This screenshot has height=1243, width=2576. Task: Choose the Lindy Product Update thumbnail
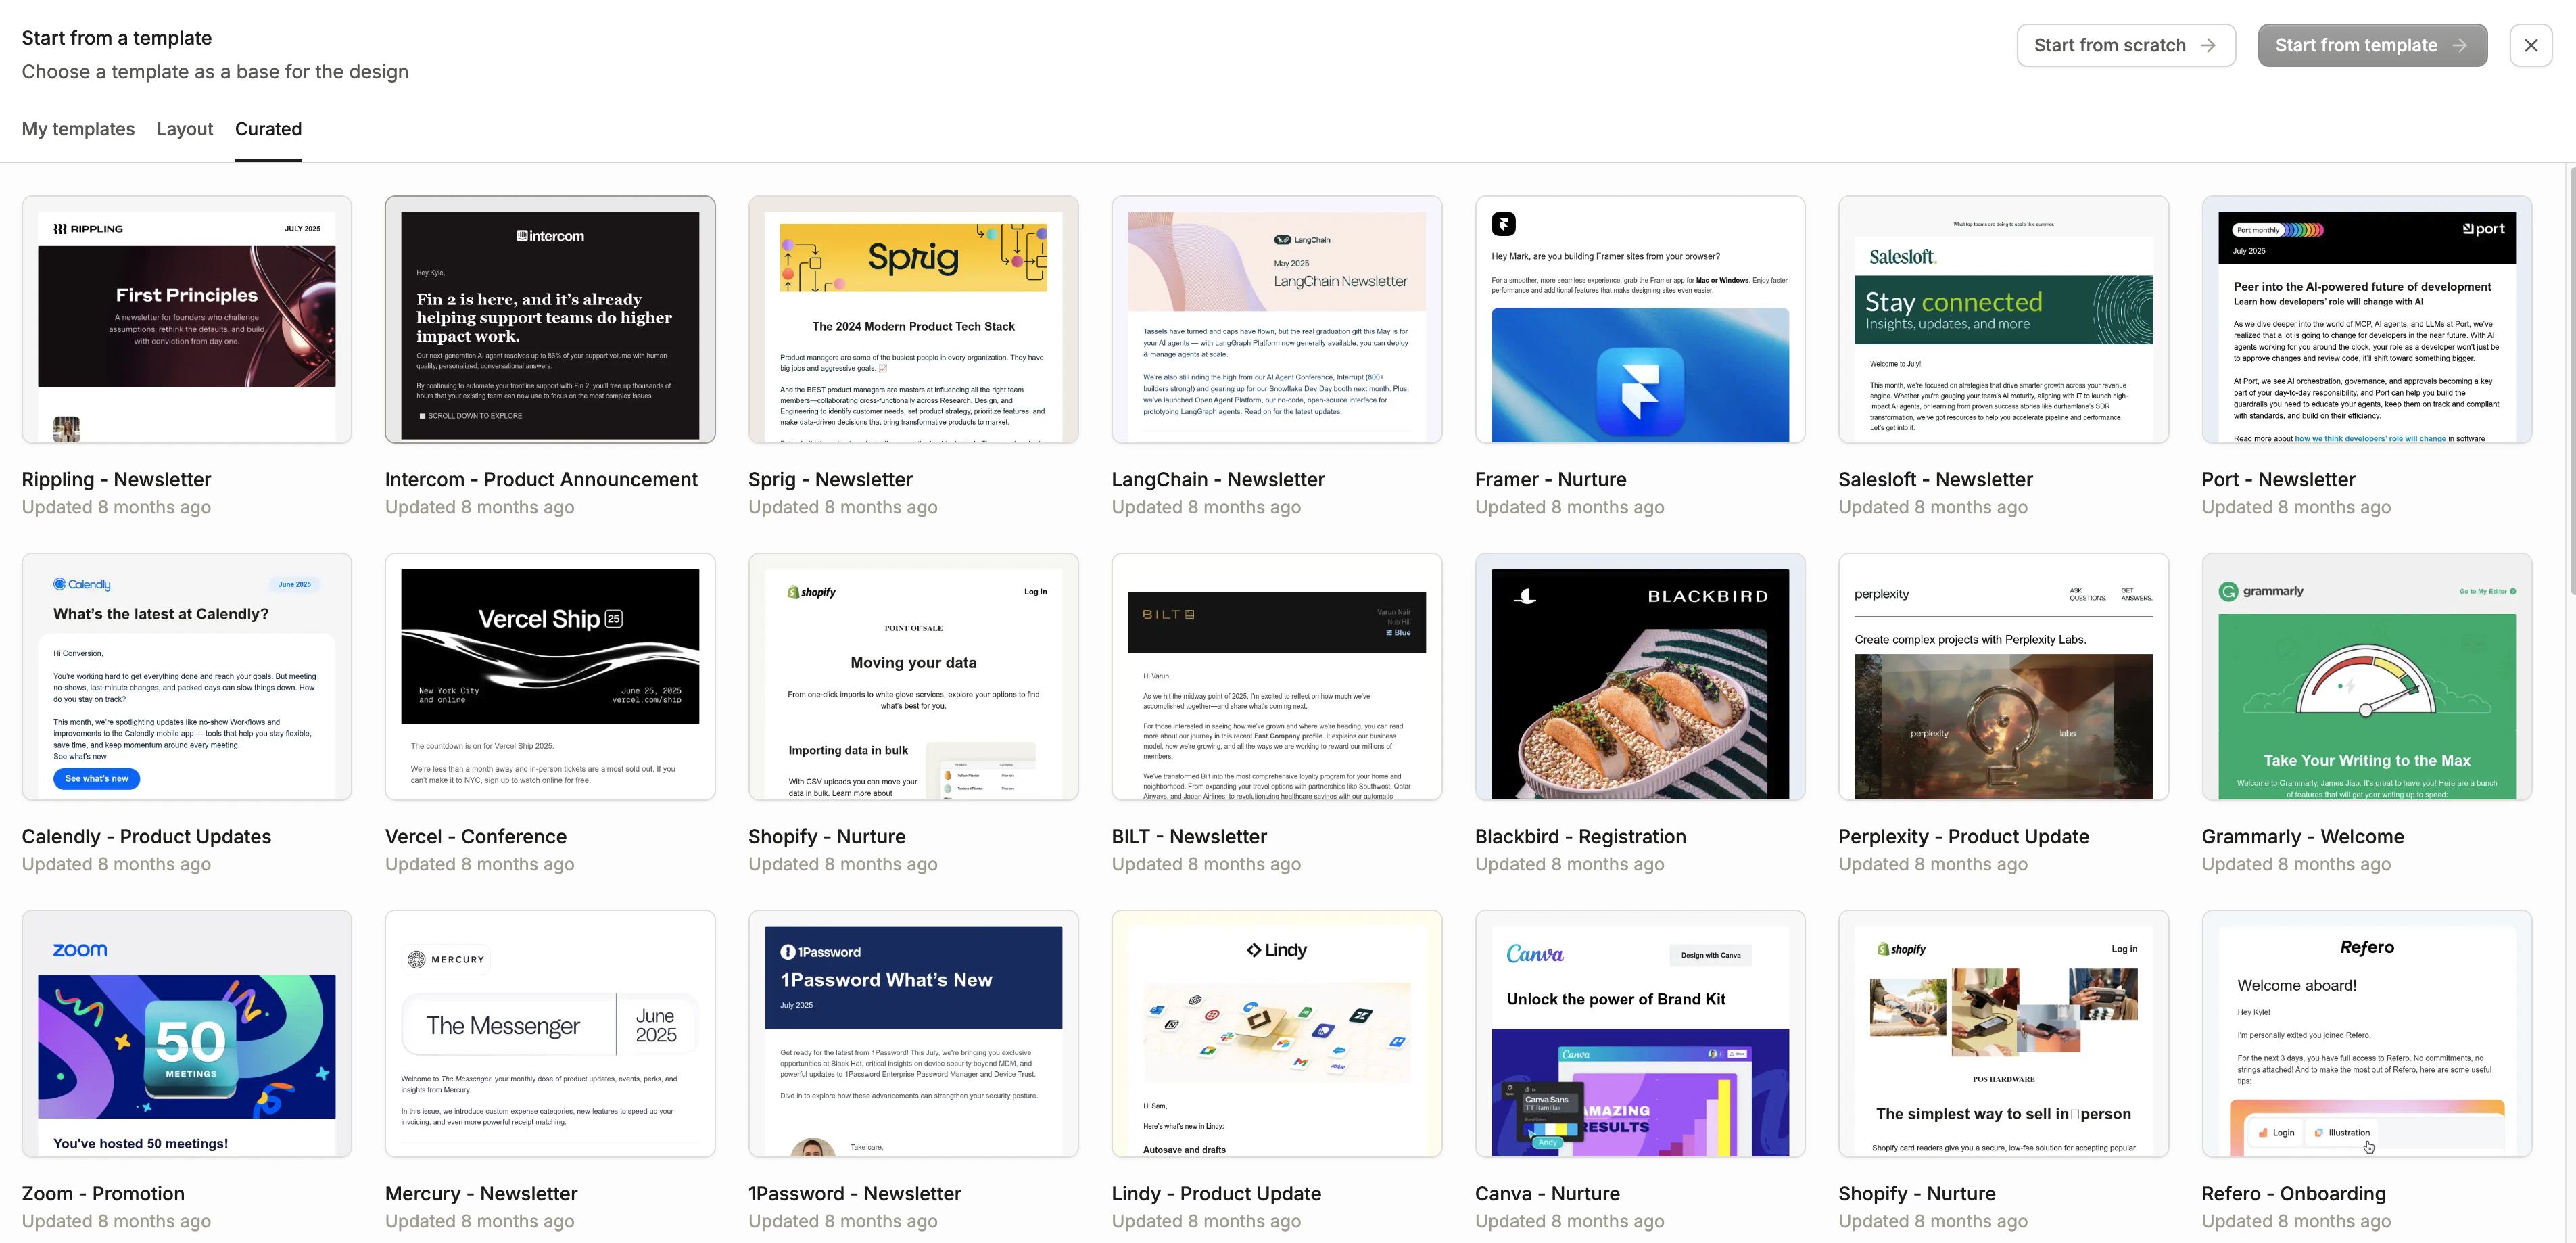click(1276, 1033)
